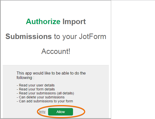
Task: Select 'Read your submissions (all details)' line
Action: tap(45, 93)
